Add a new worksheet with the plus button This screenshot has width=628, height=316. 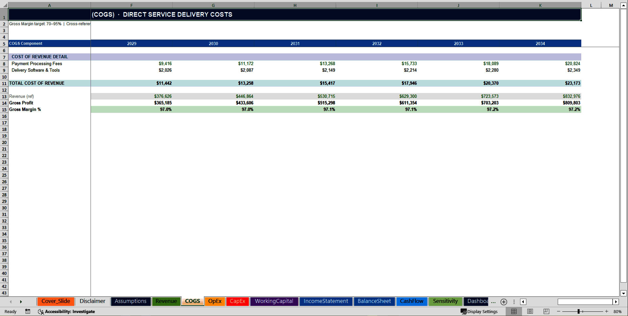click(x=503, y=302)
